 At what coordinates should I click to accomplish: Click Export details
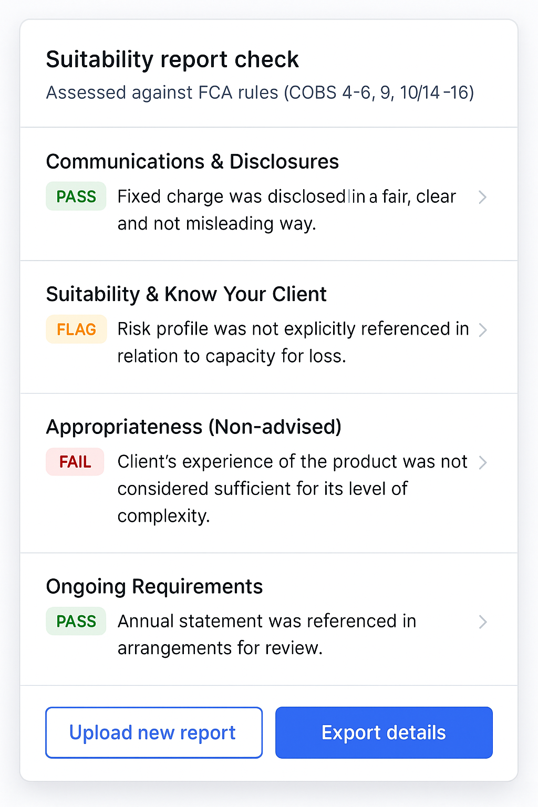tap(383, 732)
